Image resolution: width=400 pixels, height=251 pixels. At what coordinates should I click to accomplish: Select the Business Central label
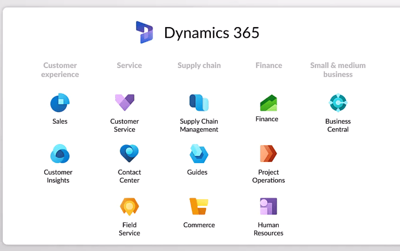coord(338,125)
